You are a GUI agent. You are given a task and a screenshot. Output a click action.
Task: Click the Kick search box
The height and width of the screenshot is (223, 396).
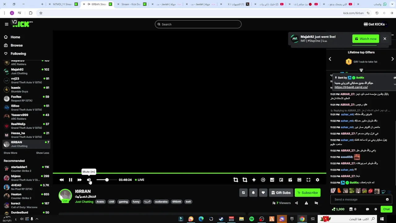tap(198, 24)
